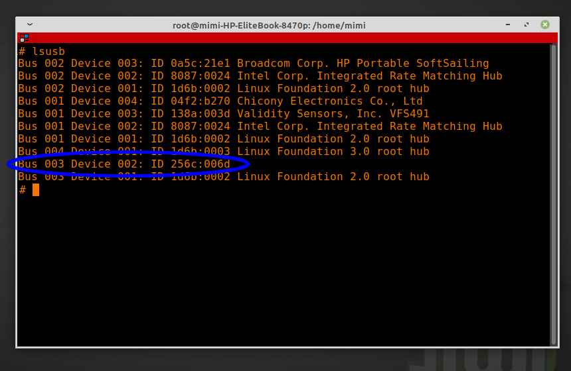The height and width of the screenshot is (371, 571).
Task: Click Bus 001 Device 001 Linux Foundation line
Action: (224, 139)
